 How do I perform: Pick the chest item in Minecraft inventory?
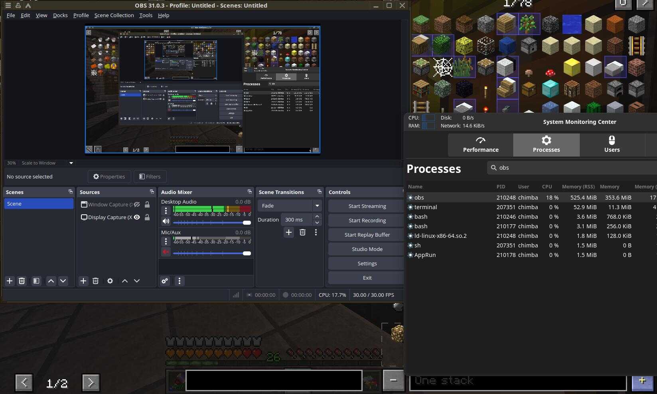click(x=529, y=89)
